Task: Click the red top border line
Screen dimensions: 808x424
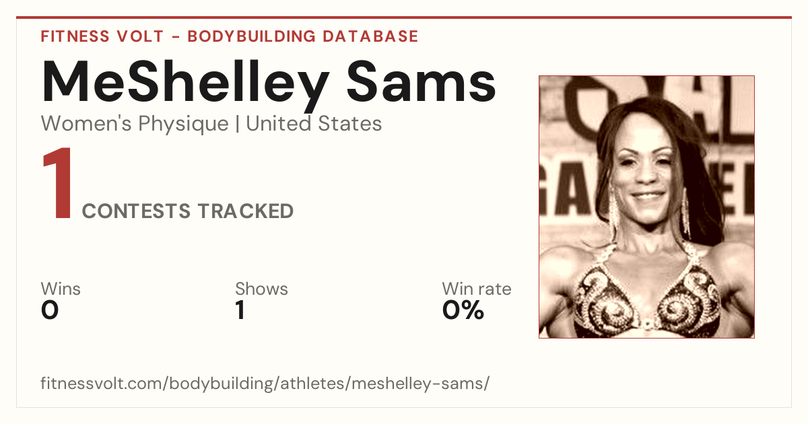Action: [x=404, y=17]
